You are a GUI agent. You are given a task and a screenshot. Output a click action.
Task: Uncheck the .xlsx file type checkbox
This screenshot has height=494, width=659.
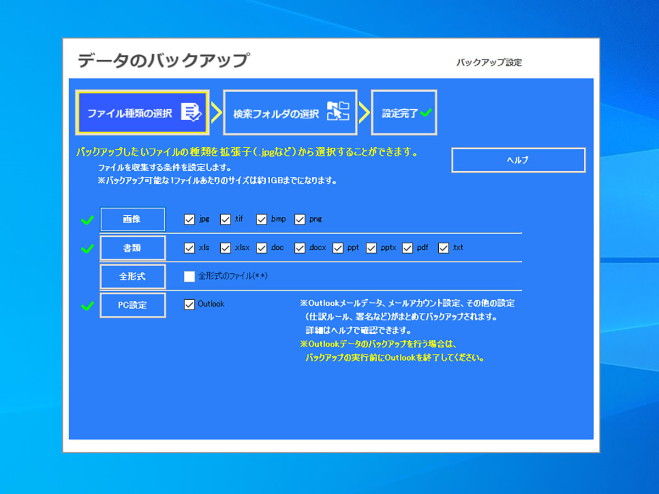(x=225, y=248)
